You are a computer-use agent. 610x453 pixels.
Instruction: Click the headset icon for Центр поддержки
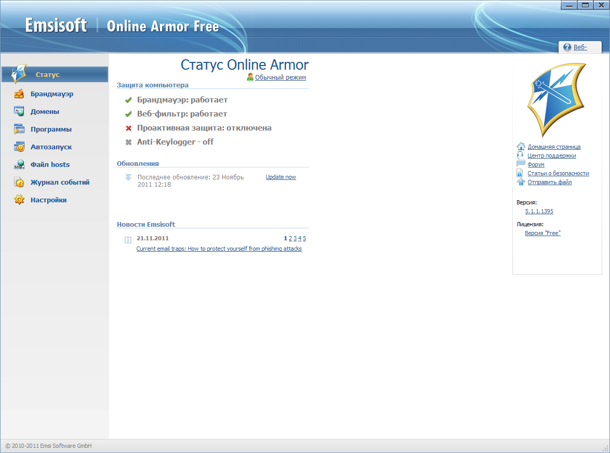point(521,156)
